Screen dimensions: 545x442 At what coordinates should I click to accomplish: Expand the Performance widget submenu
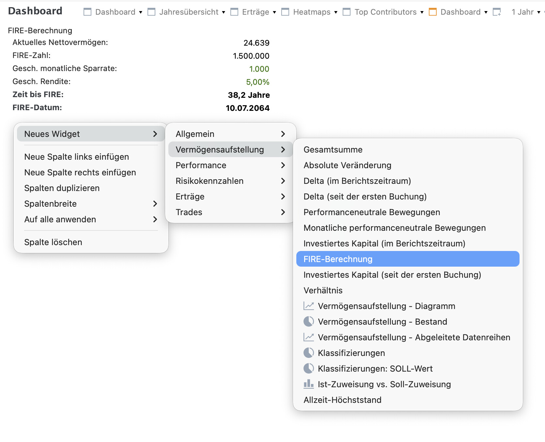pyautogui.click(x=230, y=165)
